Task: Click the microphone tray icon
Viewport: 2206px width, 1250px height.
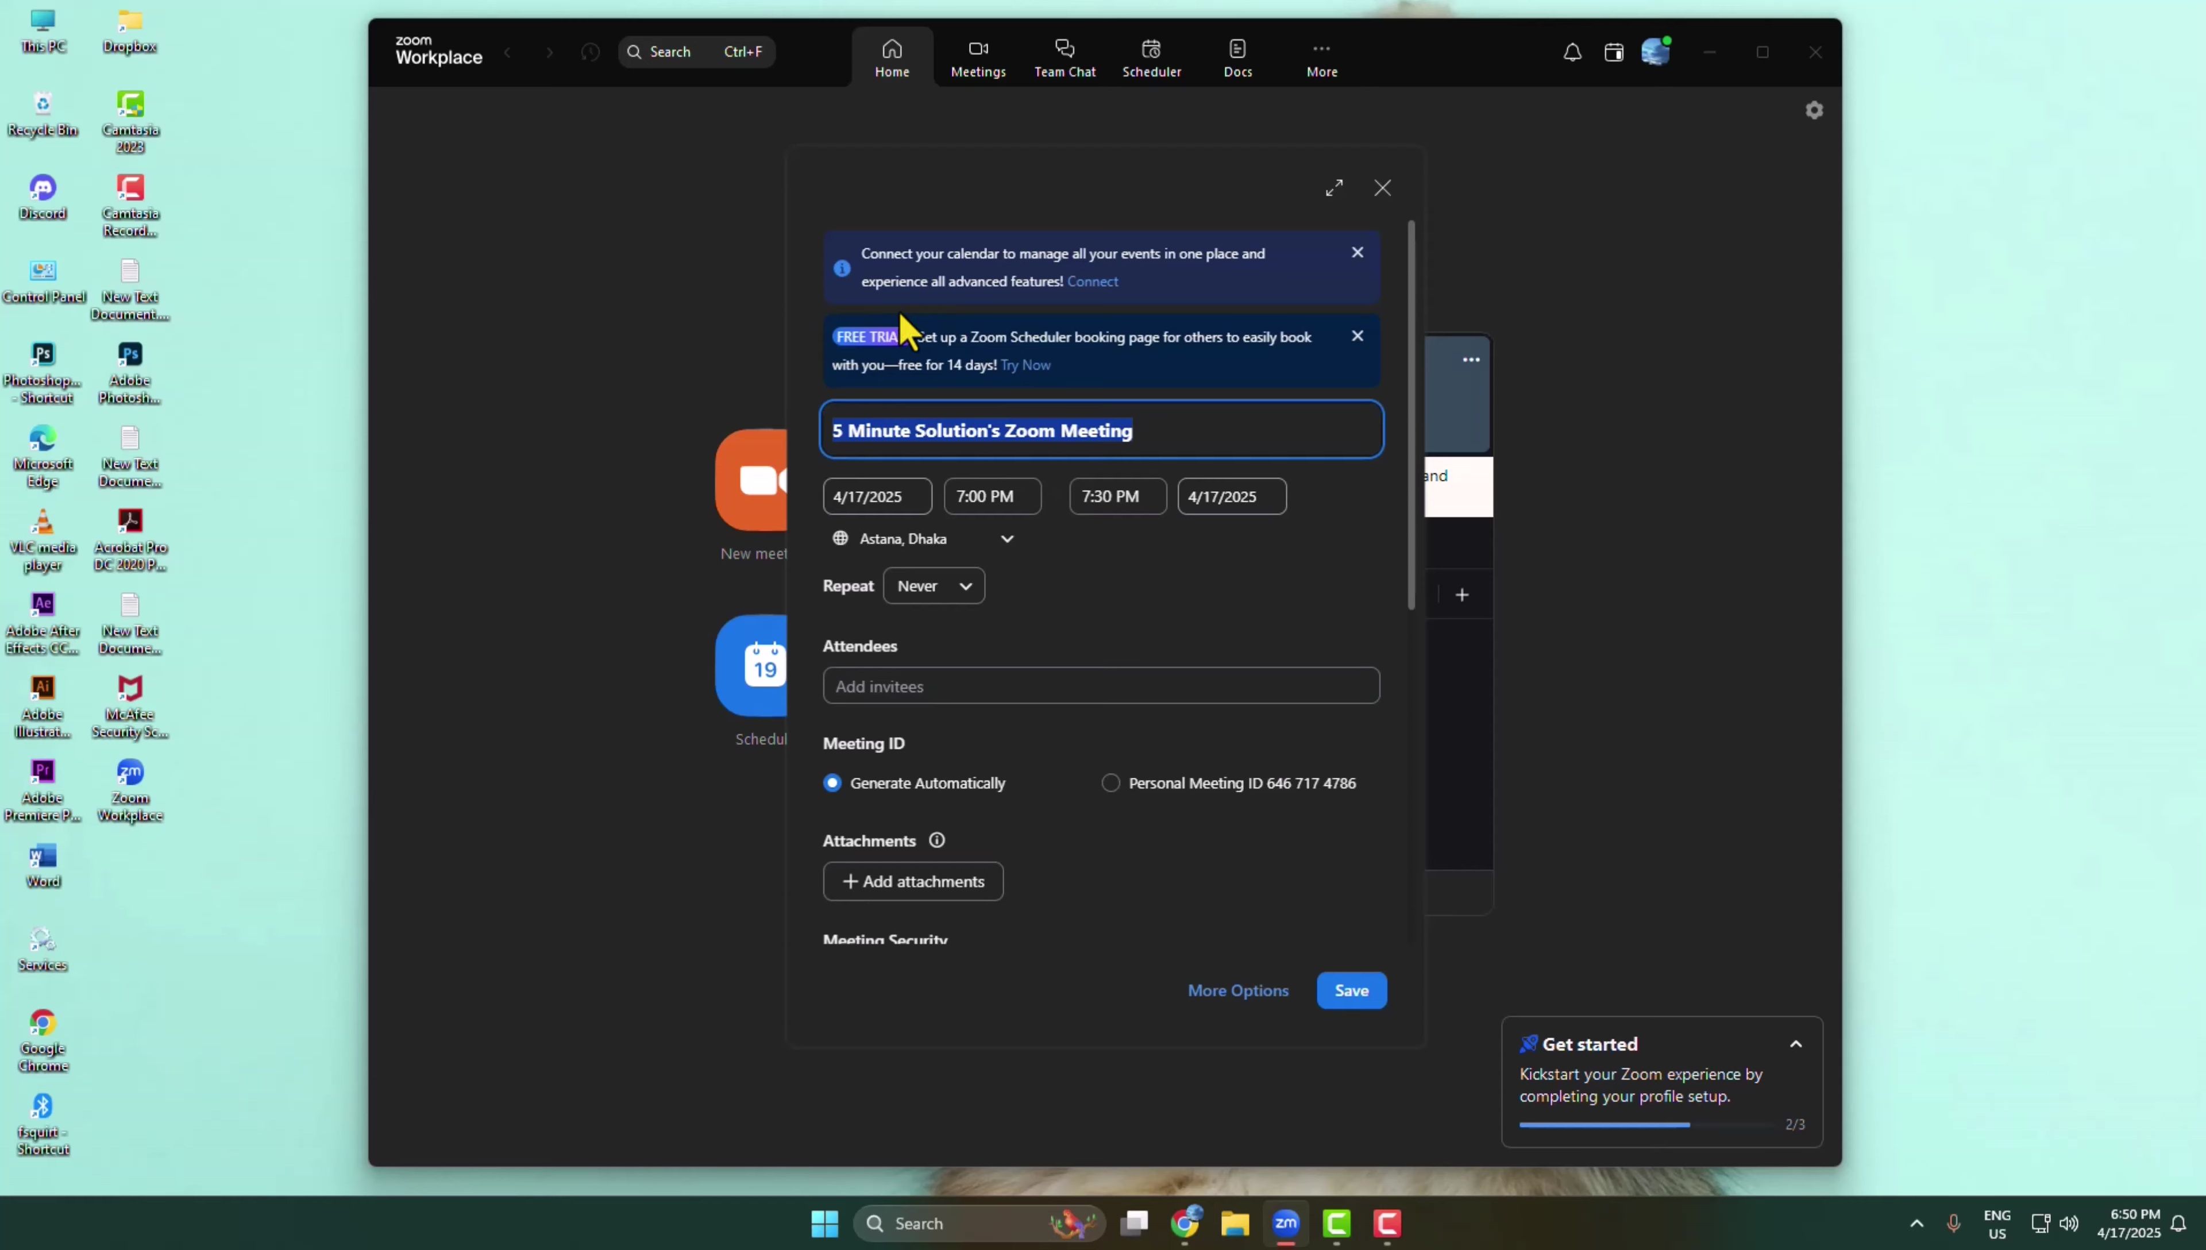Action: (x=1953, y=1224)
